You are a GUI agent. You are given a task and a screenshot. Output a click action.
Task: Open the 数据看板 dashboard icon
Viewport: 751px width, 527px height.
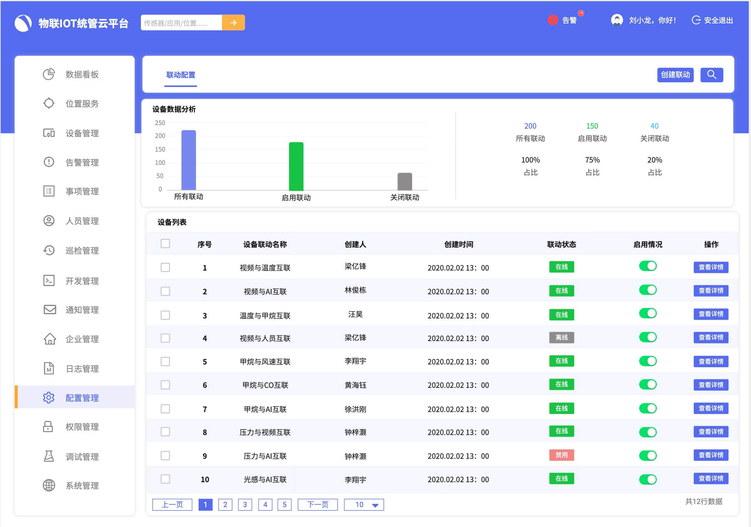pyautogui.click(x=49, y=74)
